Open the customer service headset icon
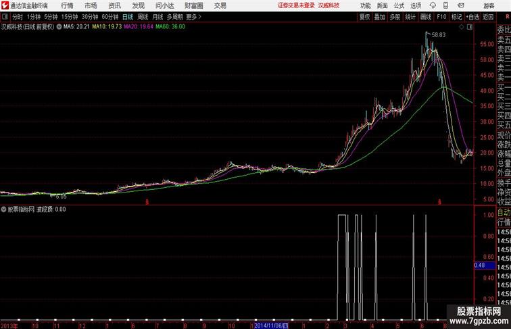Image resolution: width=511 pixels, height=329 pixels. coord(433,5)
